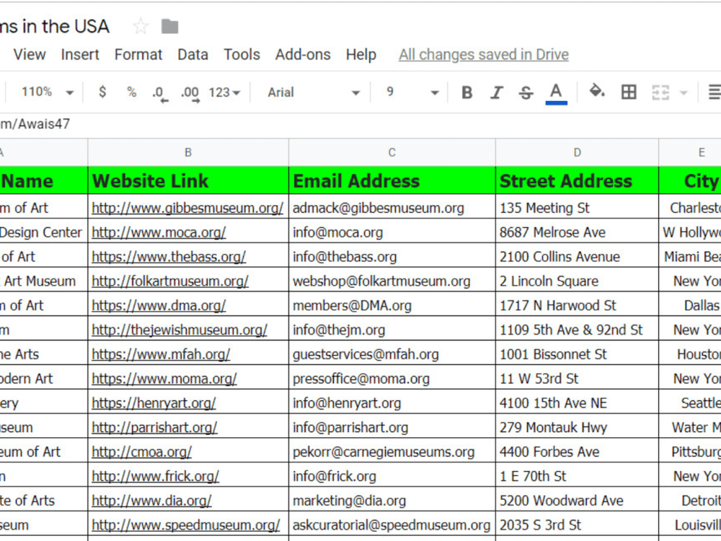Image resolution: width=721 pixels, height=541 pixels.
Task: Toggle italic formatting
Action: 496,92
